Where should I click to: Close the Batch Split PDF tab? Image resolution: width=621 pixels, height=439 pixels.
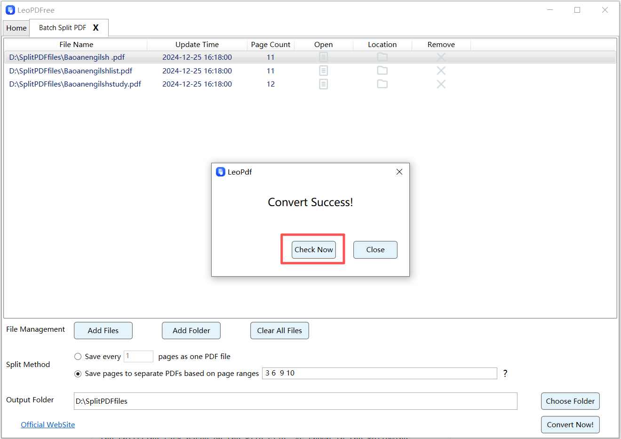click(x=96, y=28)
